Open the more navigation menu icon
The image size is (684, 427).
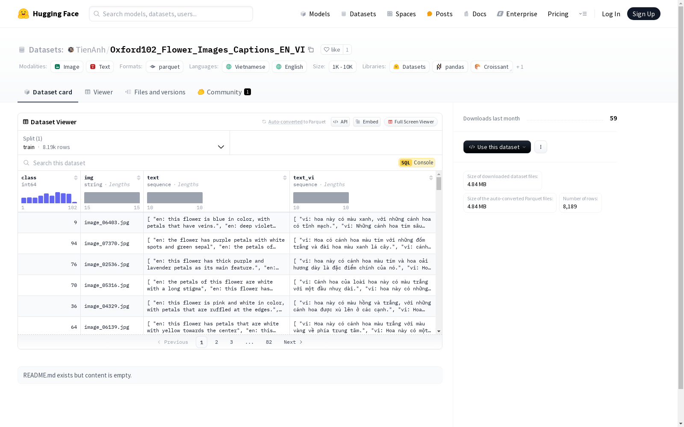pos(583,14)
